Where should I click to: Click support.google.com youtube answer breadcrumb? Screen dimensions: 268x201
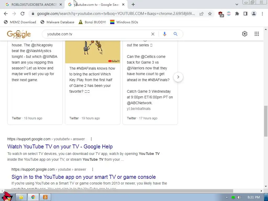(49, 169)
